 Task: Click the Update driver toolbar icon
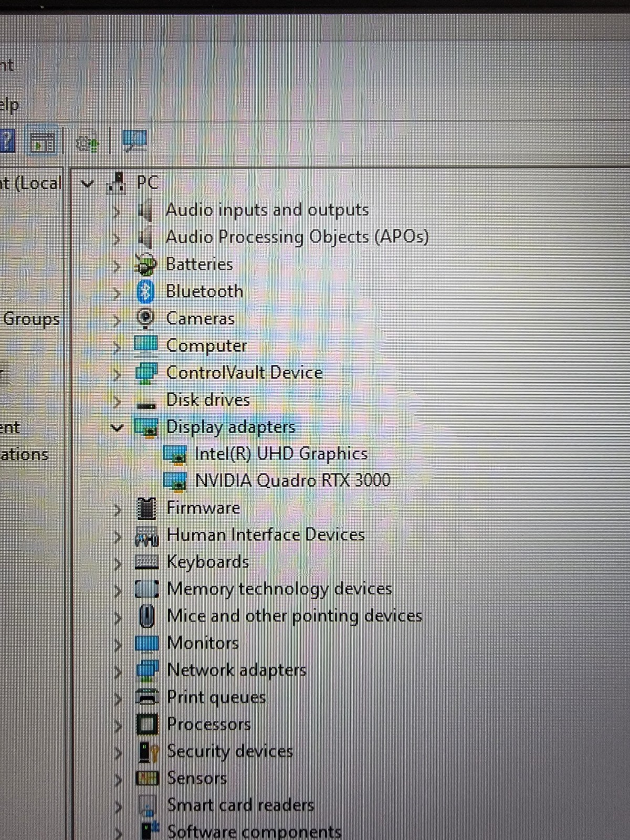(x=87, y=142)
